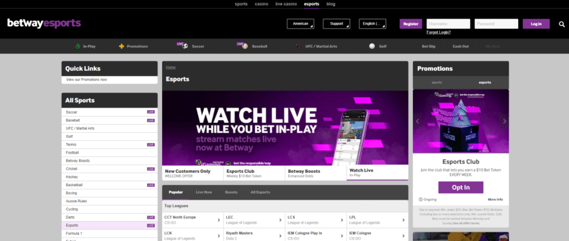
Task: Open View our Promotions now link
Action: (x=87, y=79)
